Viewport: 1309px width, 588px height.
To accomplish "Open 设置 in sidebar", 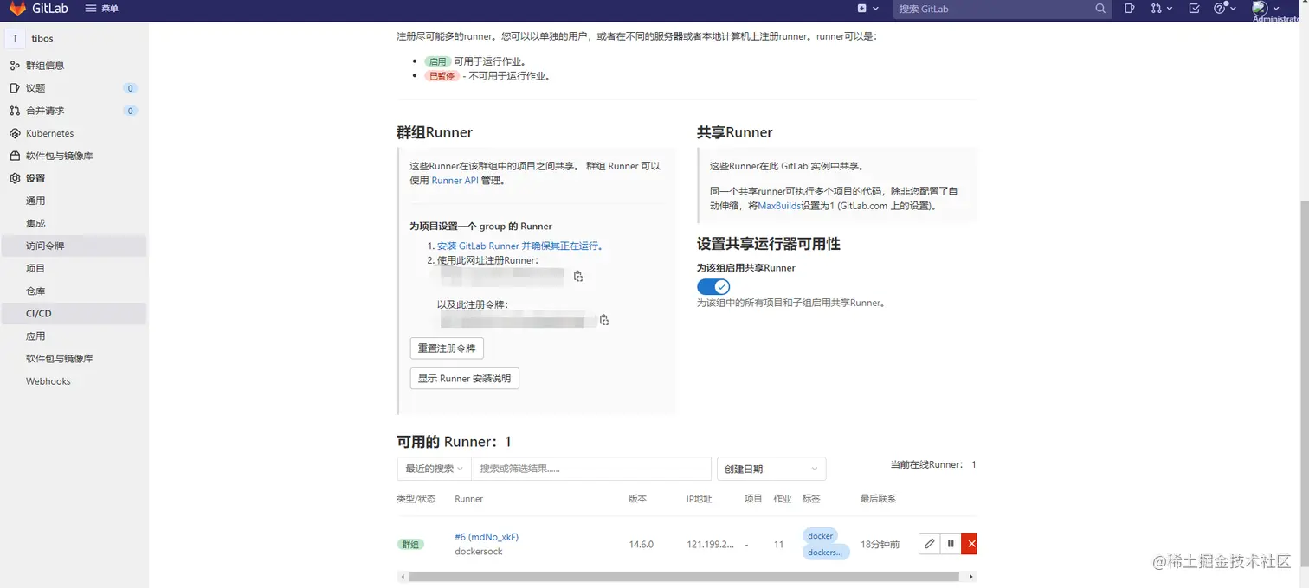I will point(35,178).
